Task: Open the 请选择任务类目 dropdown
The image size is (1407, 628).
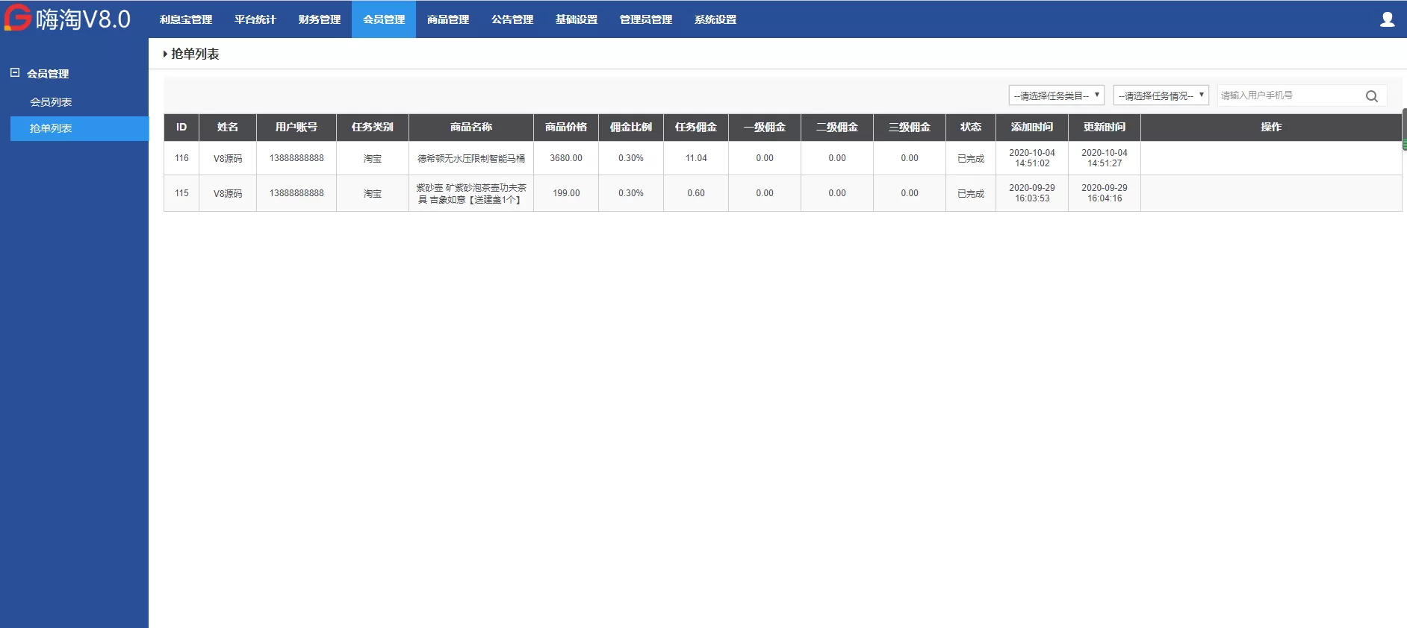Action: 1056,95
